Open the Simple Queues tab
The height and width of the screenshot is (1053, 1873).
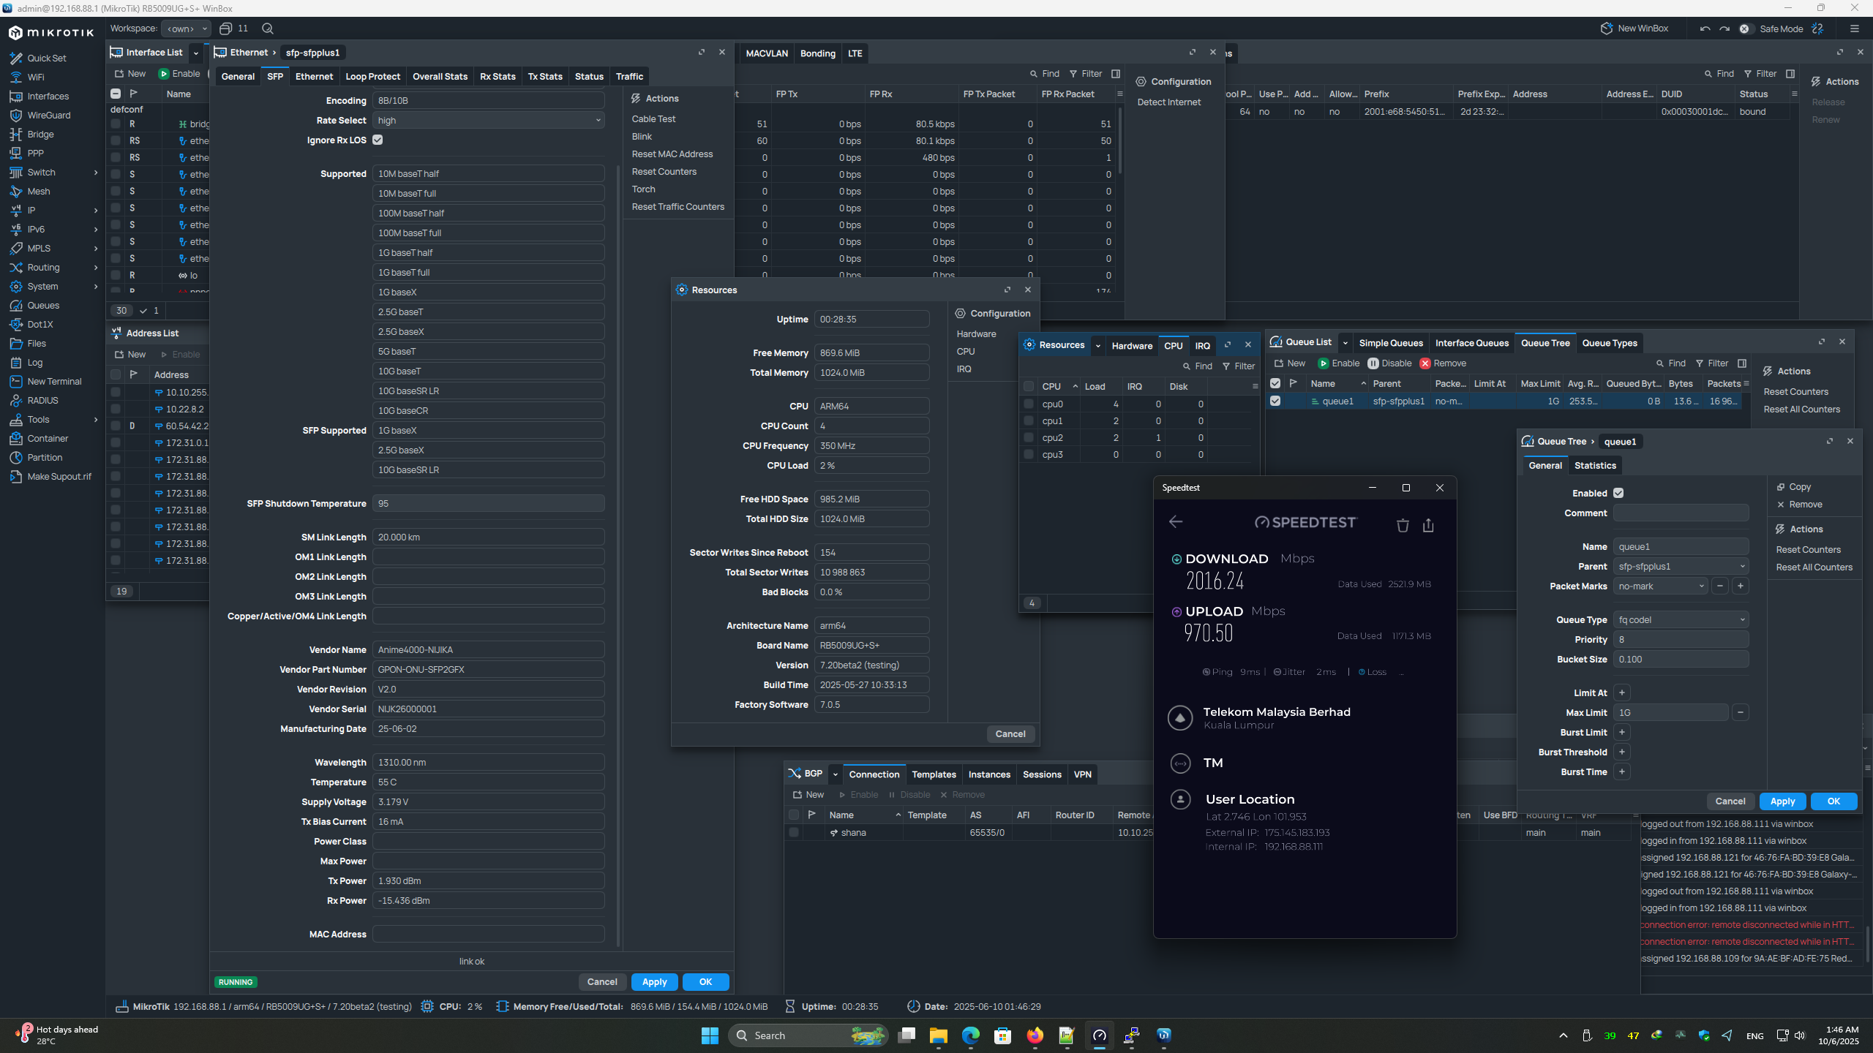tap(1390, 343)
